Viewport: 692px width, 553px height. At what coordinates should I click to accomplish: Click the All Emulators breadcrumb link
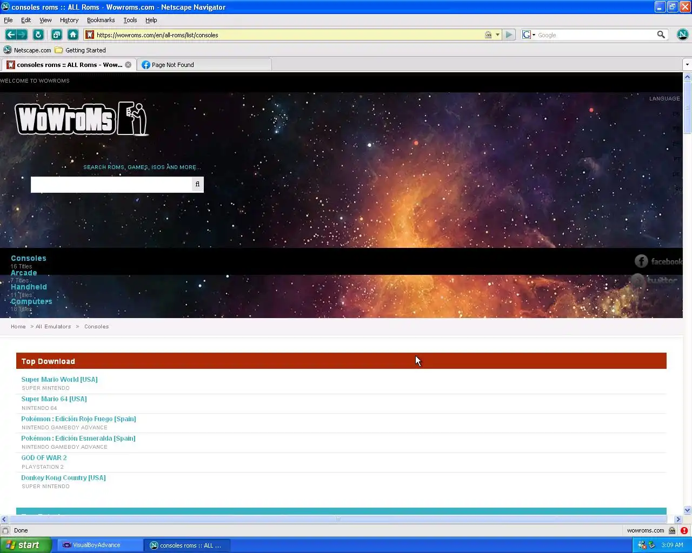pyautogui.click(x=53, y=327)
